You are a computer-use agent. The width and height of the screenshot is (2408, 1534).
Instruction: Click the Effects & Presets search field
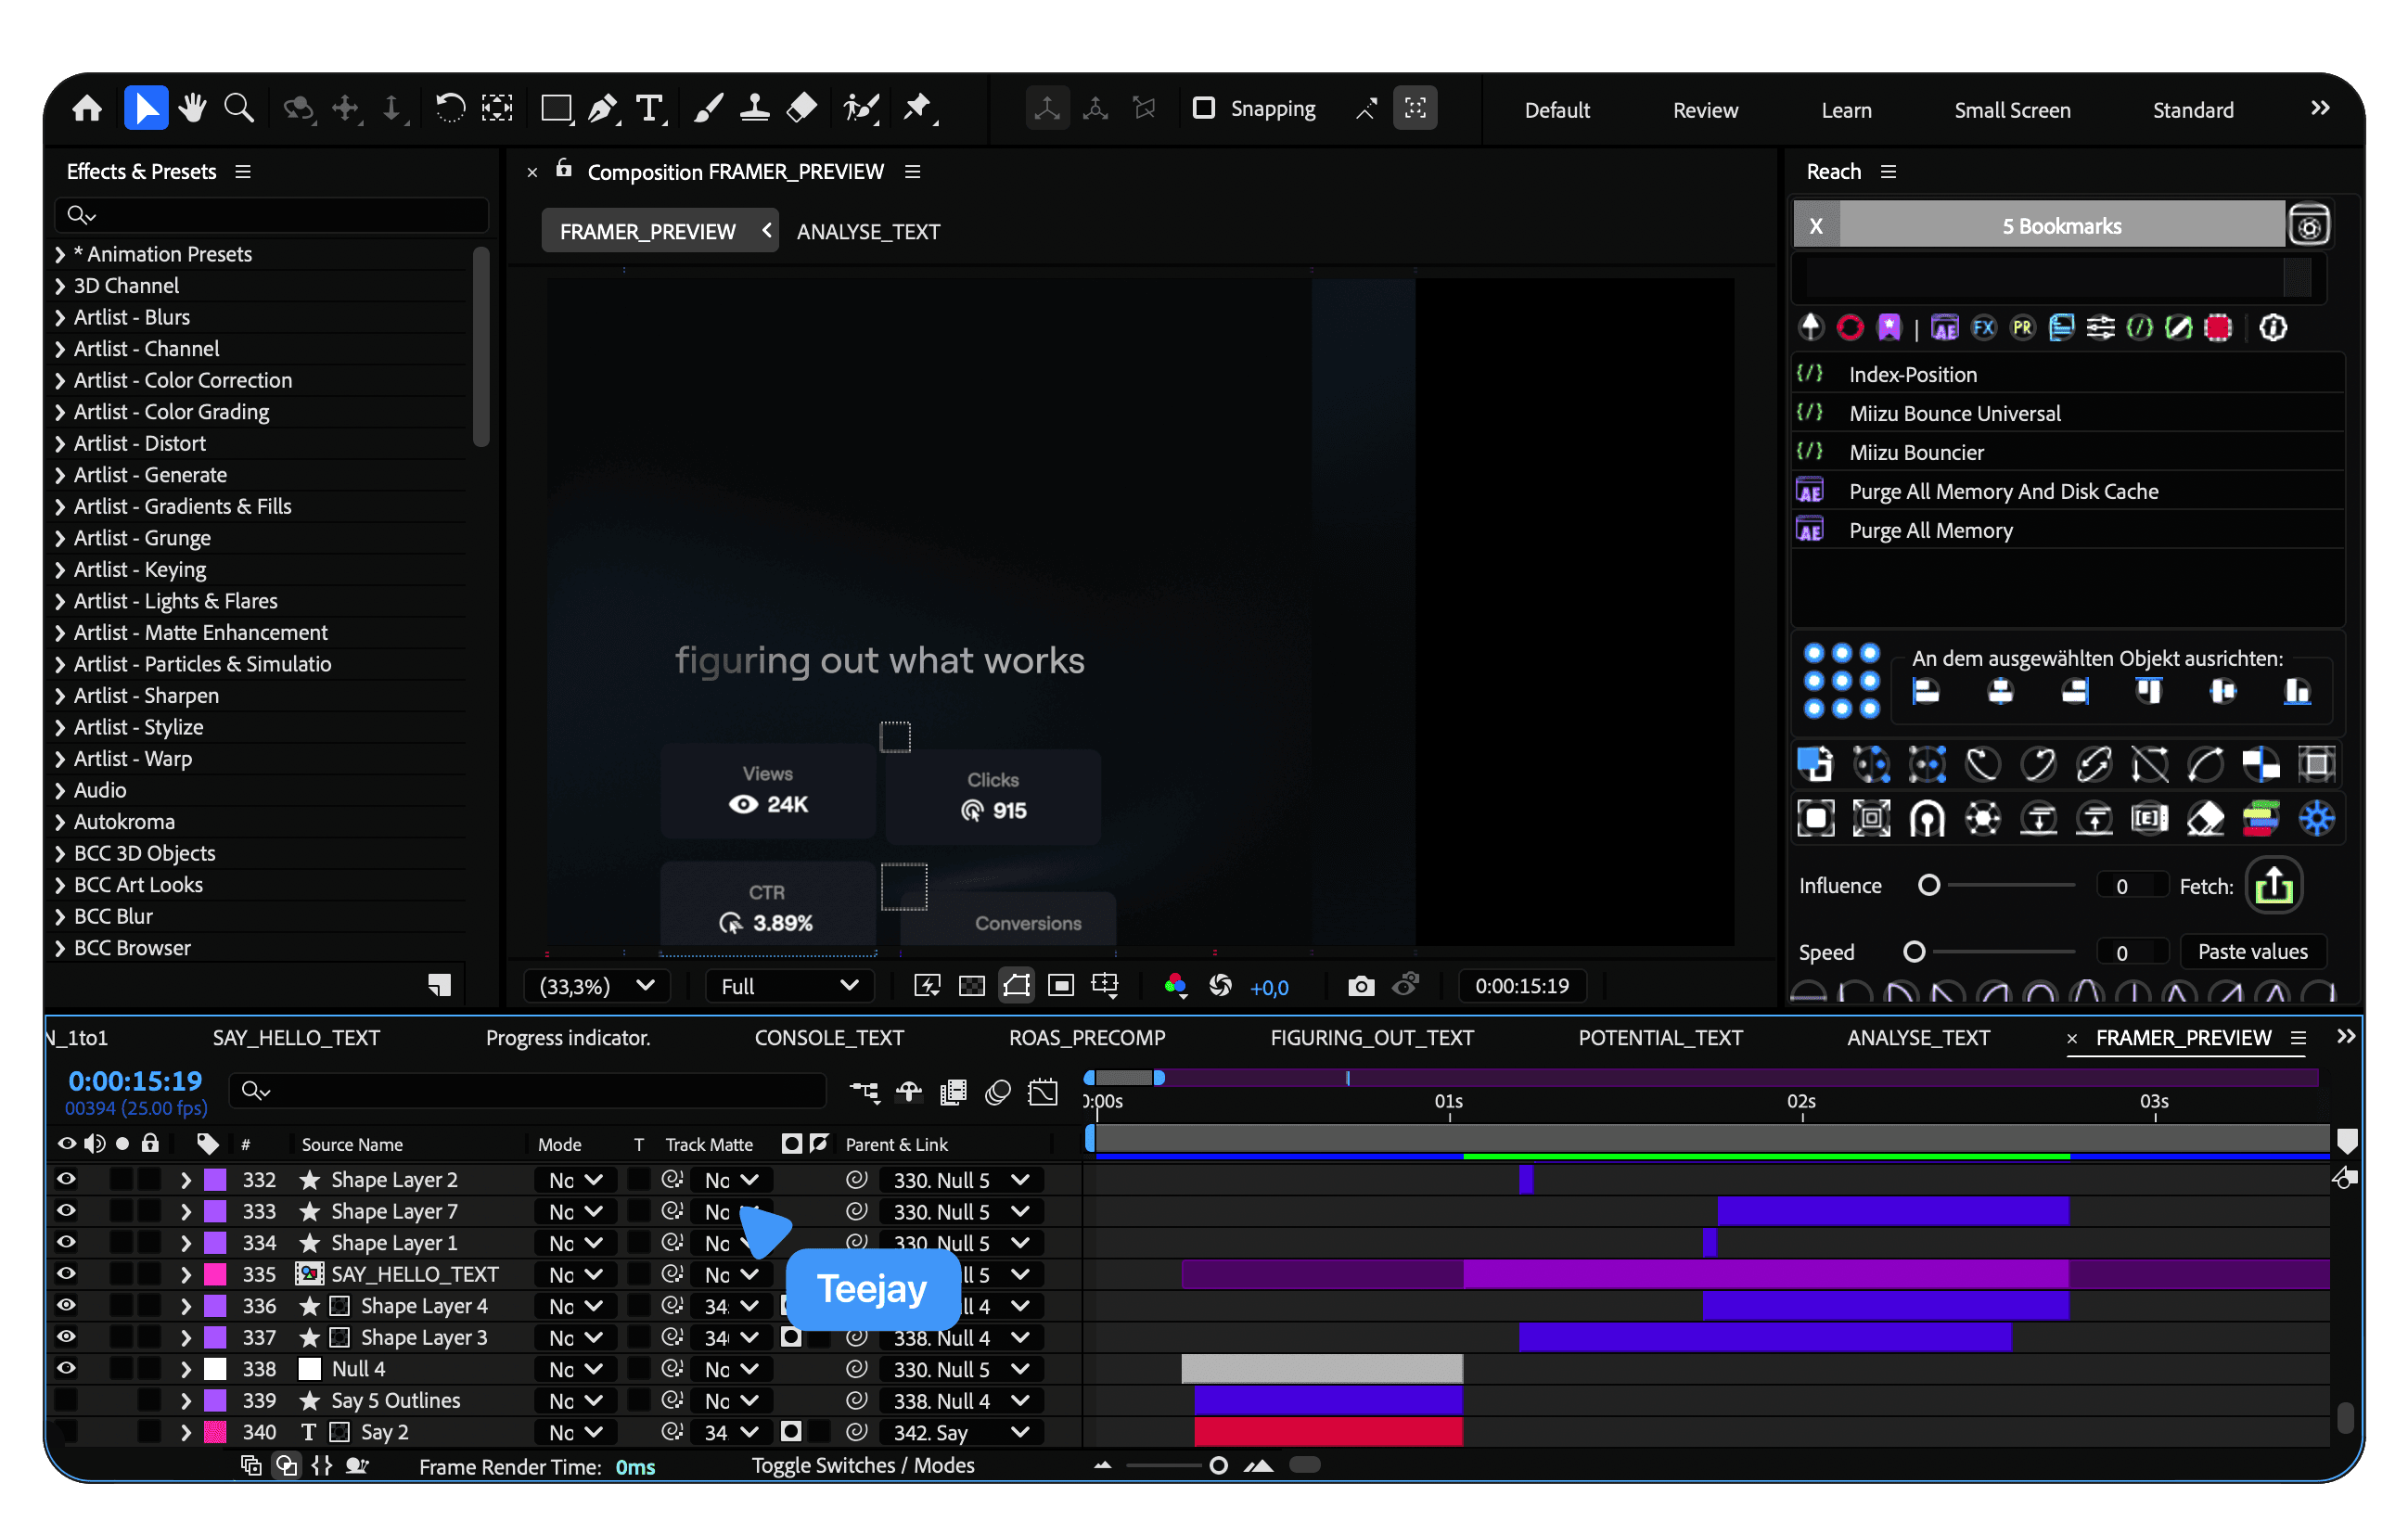pyautogui.click(x=272, y=215)
